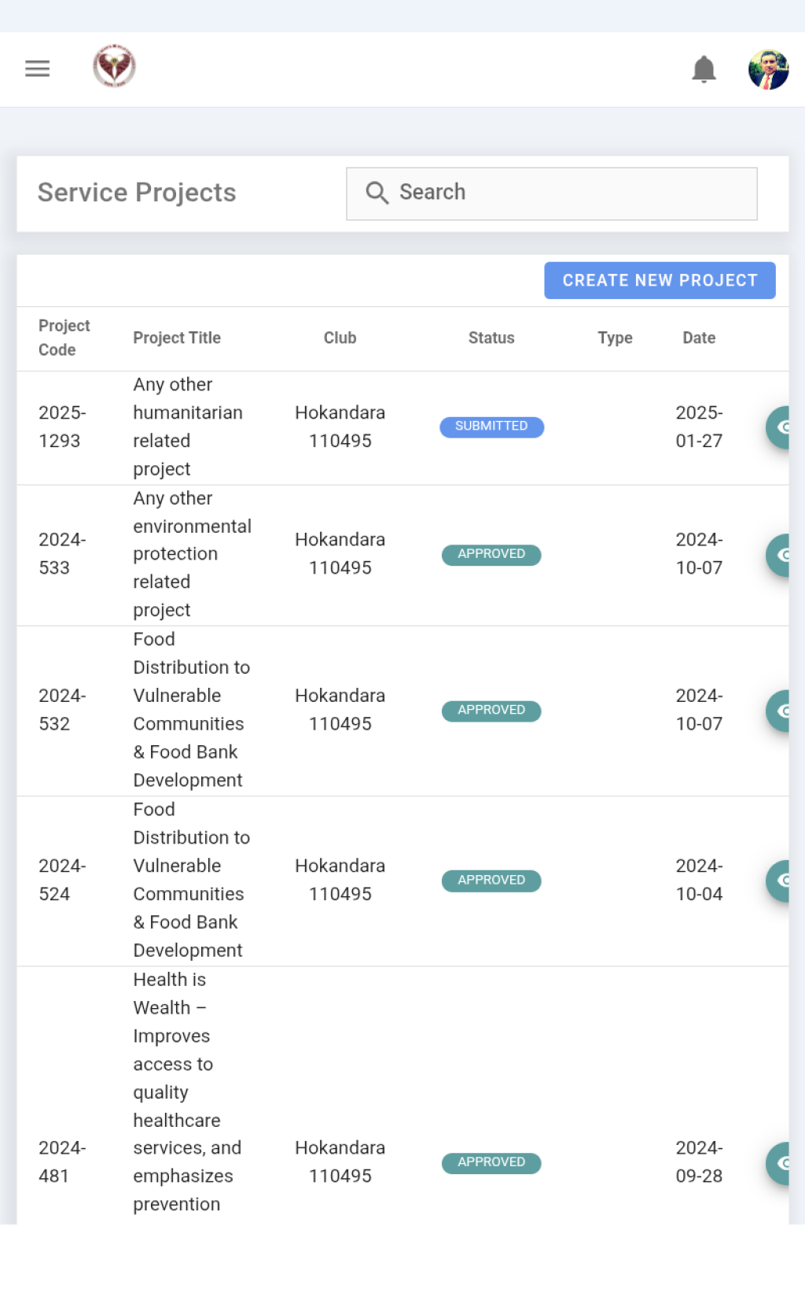Click the APPROVED badge for project 2024-533

491,555
